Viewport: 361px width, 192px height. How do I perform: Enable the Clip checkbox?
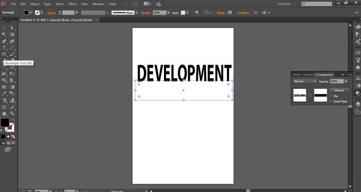click(331, 96)
